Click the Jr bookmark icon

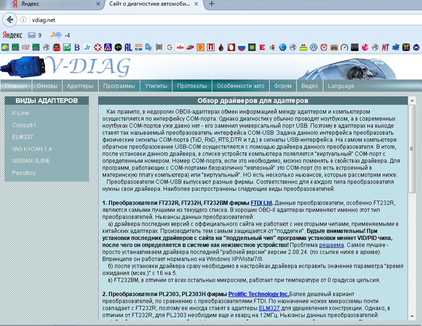[x=87, y=47]
